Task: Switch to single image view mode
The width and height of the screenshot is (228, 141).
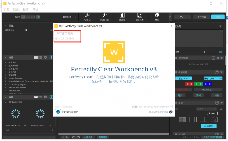Action: coord(23,17)
